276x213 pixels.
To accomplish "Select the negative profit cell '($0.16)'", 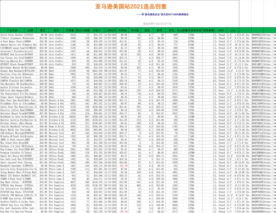I will click(122, 211).
